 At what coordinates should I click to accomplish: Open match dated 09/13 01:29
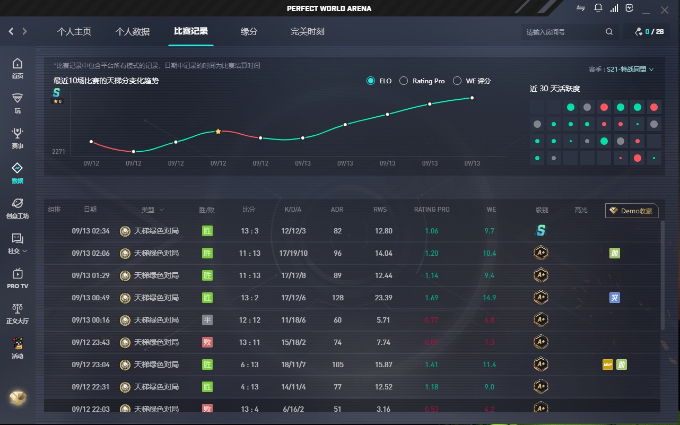click(x=353, y=275)
